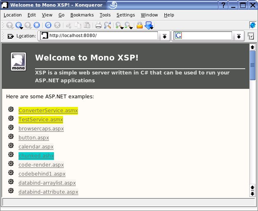Click the animated gear throbber icon

click(253, 25)
